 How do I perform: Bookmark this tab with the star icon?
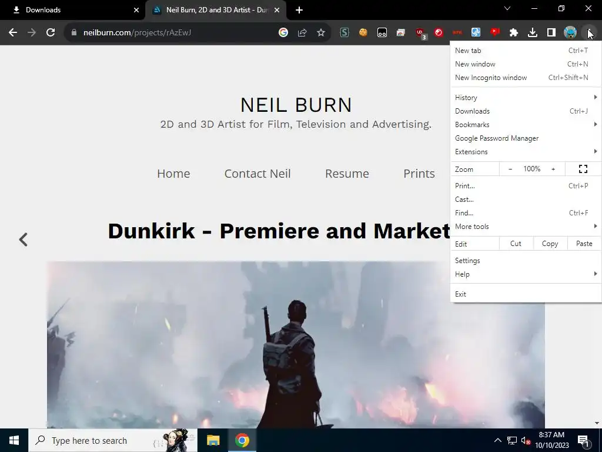(321, 33)
